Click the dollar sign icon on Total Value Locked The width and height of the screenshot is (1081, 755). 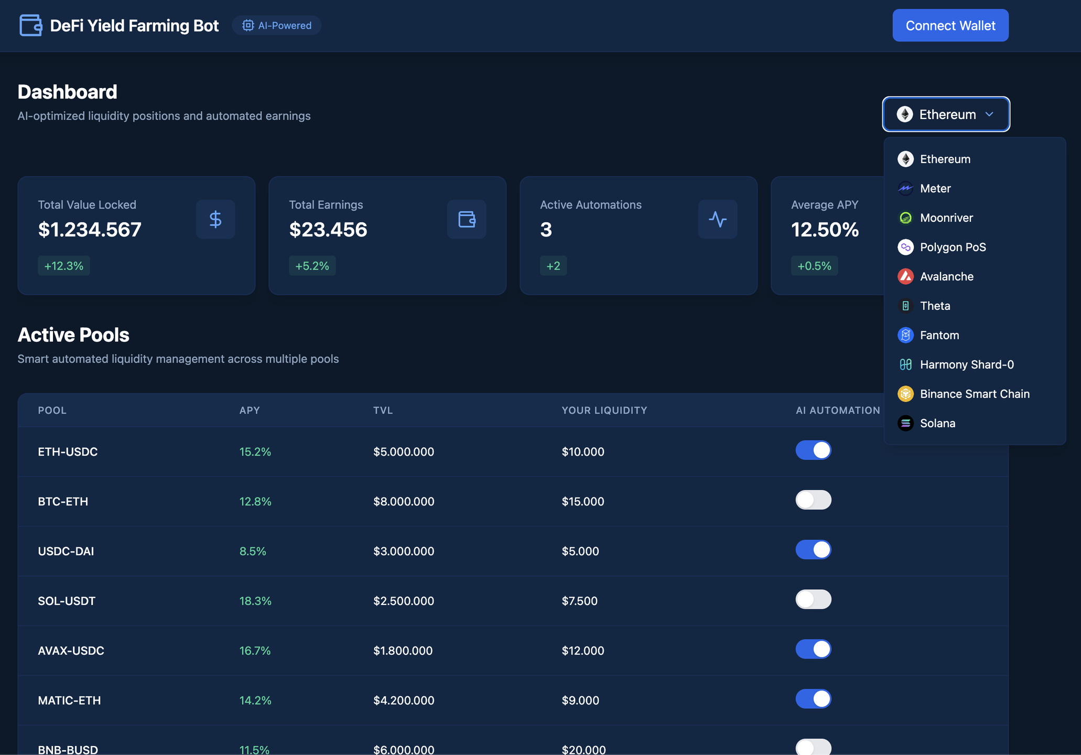215,219
